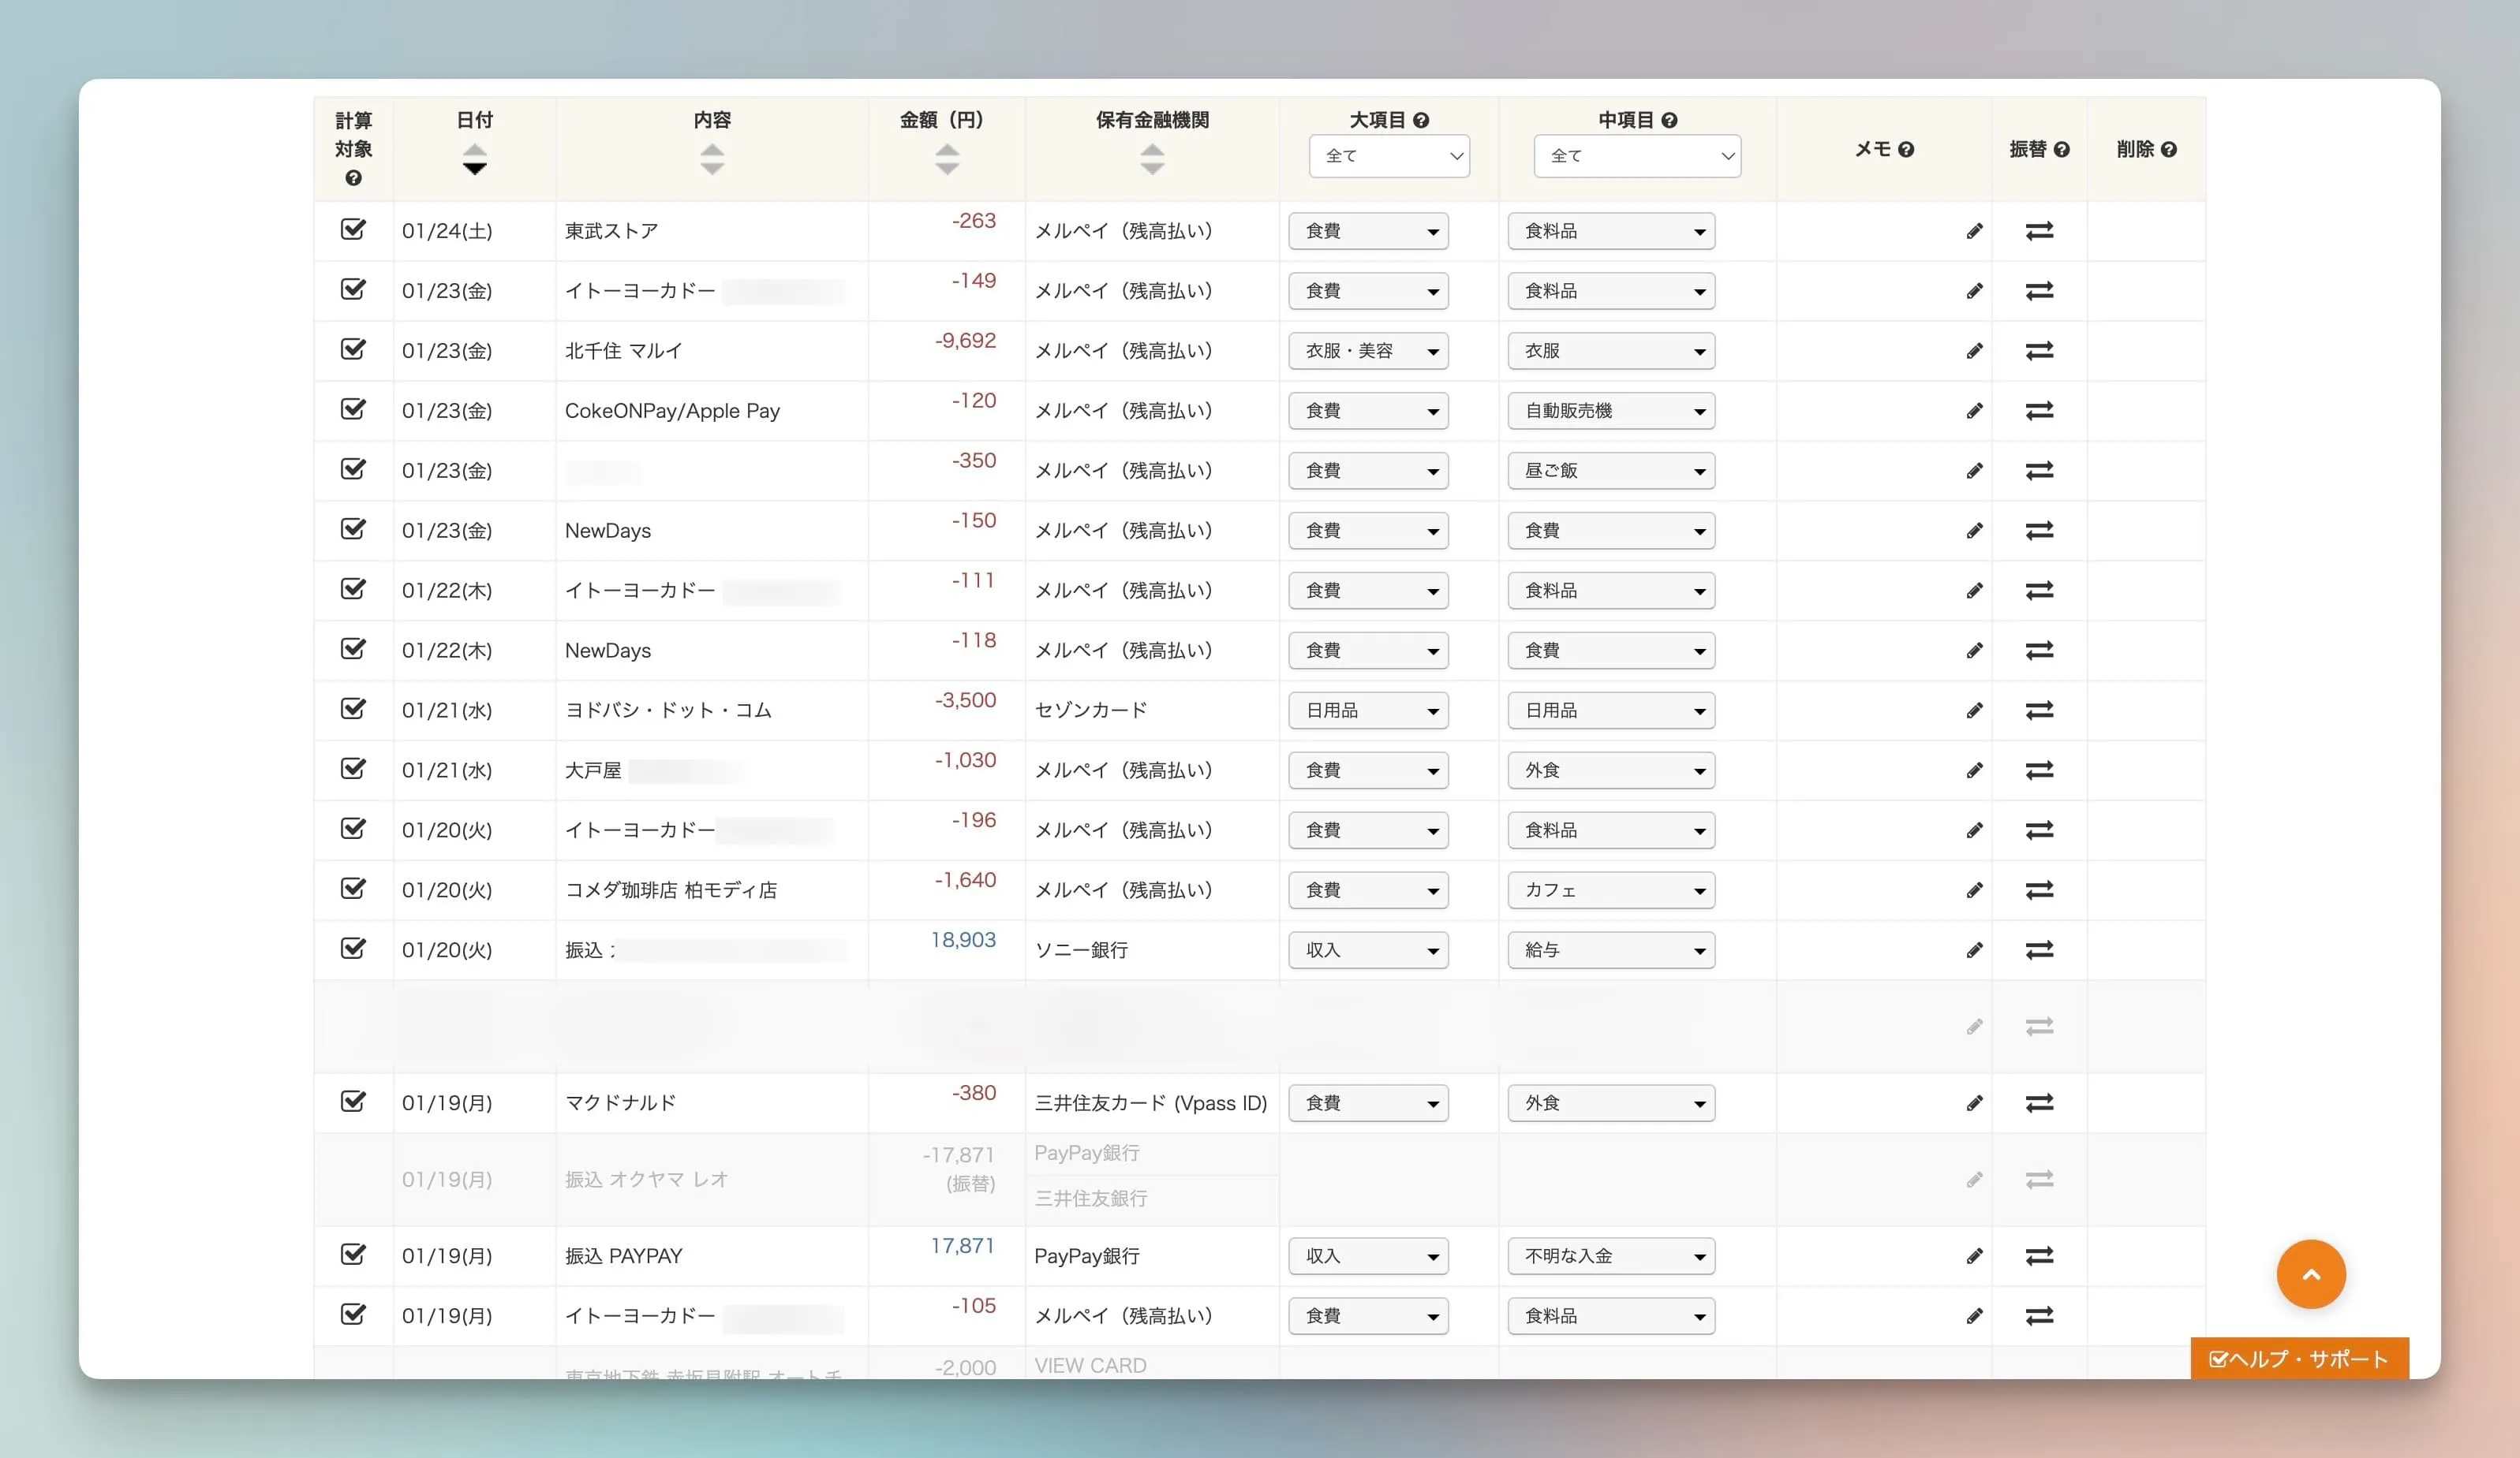Open the 削除 column help icon
The width and height of the screenshot is (2520, 1458).
pyautogui.click(x=2170, y=150)
